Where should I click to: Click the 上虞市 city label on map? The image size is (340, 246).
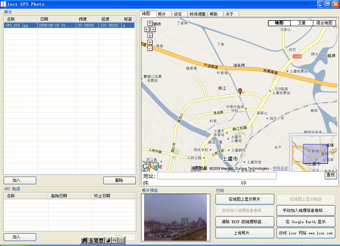click(230, 159)
